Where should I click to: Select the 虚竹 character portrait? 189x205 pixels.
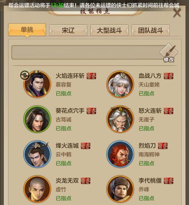click(37, 189)
